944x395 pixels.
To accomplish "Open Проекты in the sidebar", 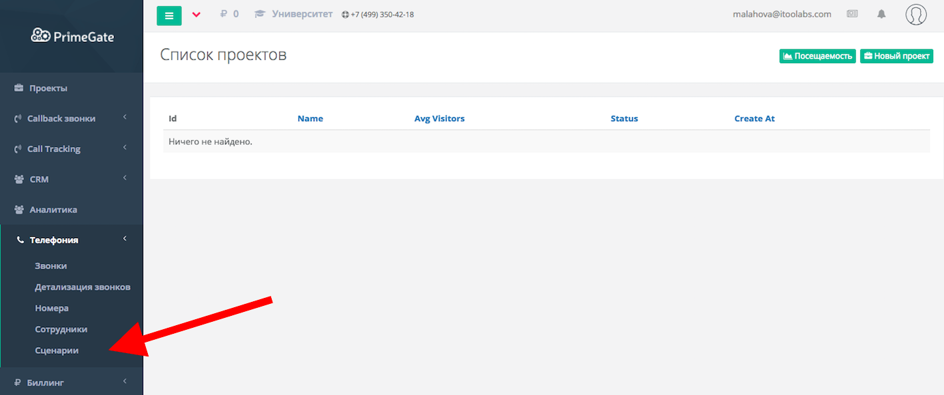I will (48, 88).
